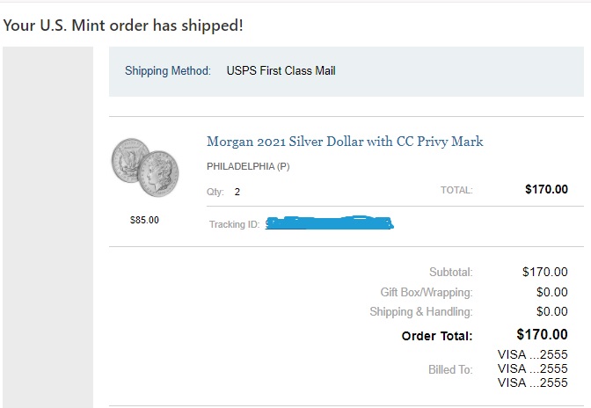This screenshot has height=408, width=591.
Task: Open the Morgan 2021 Silver Dollar product link
Action: point(345,142)
